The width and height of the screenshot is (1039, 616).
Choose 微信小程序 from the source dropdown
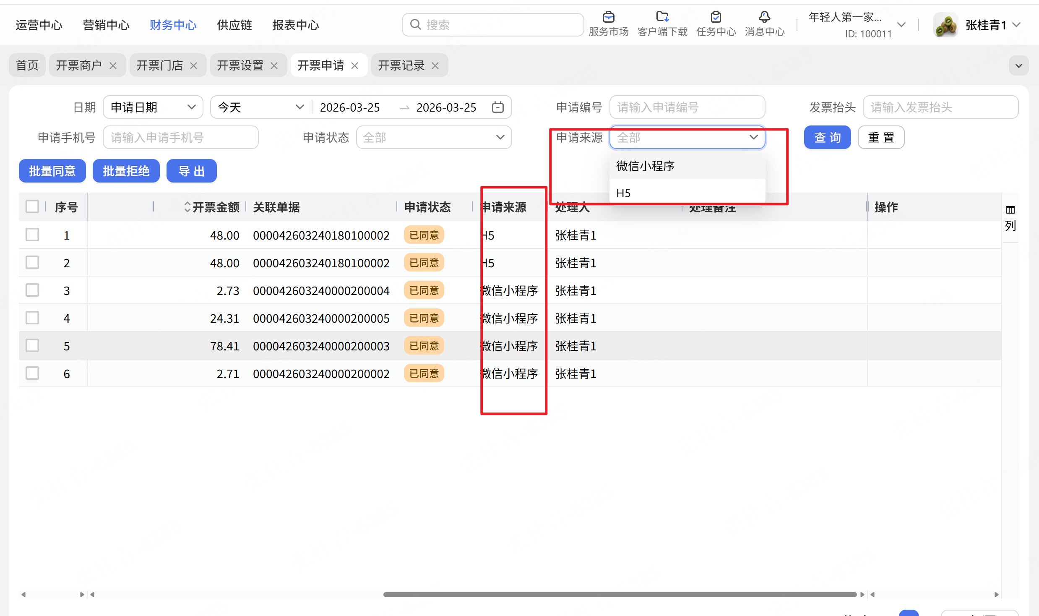click(645, 166)
